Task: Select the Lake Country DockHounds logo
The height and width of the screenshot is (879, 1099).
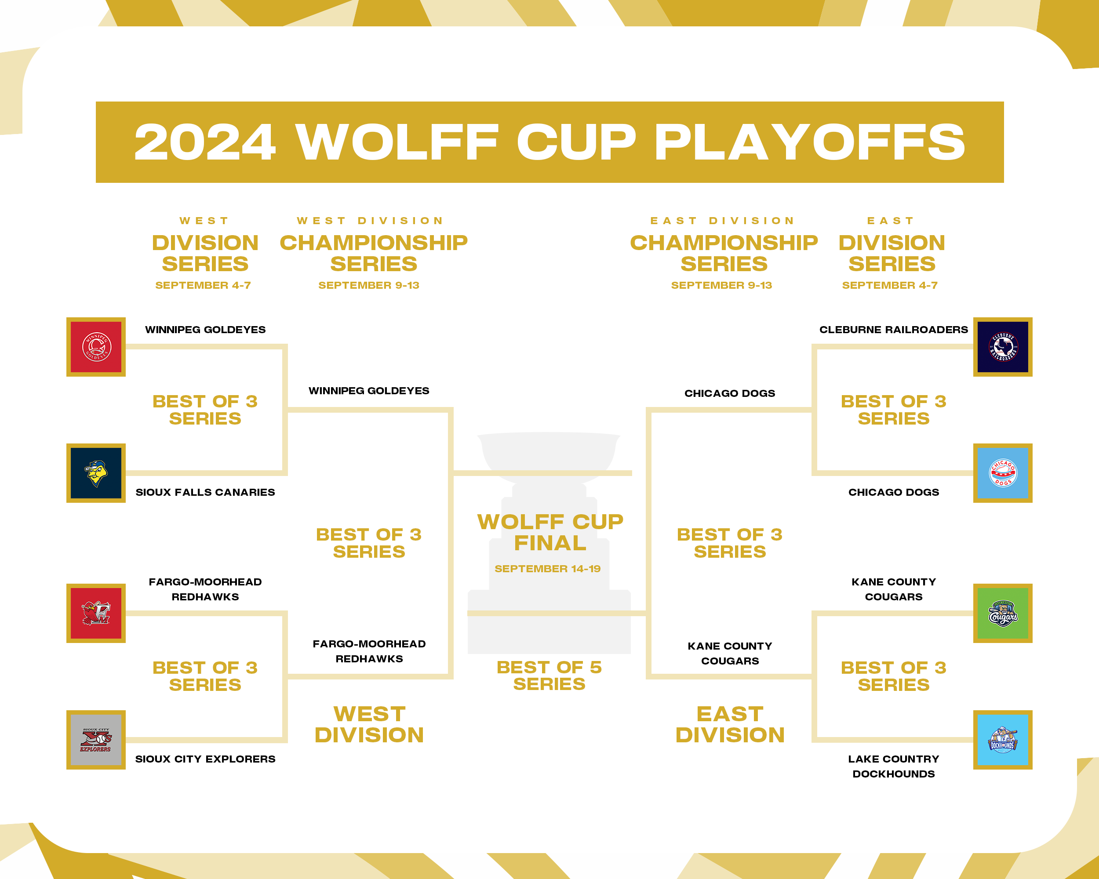Action: click(x=1002, y=739)
